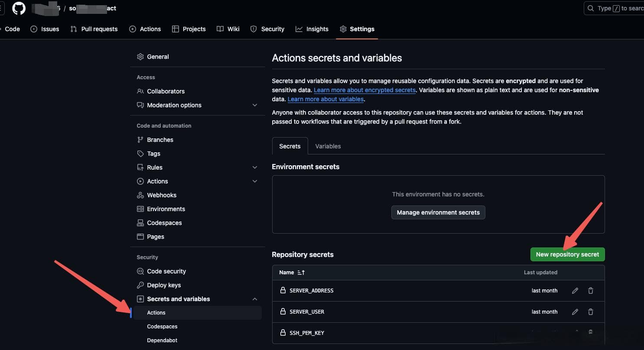Screen dimensions: 644x350
Task: Open Actions under Code and automation
Action: tap(157, 181)
